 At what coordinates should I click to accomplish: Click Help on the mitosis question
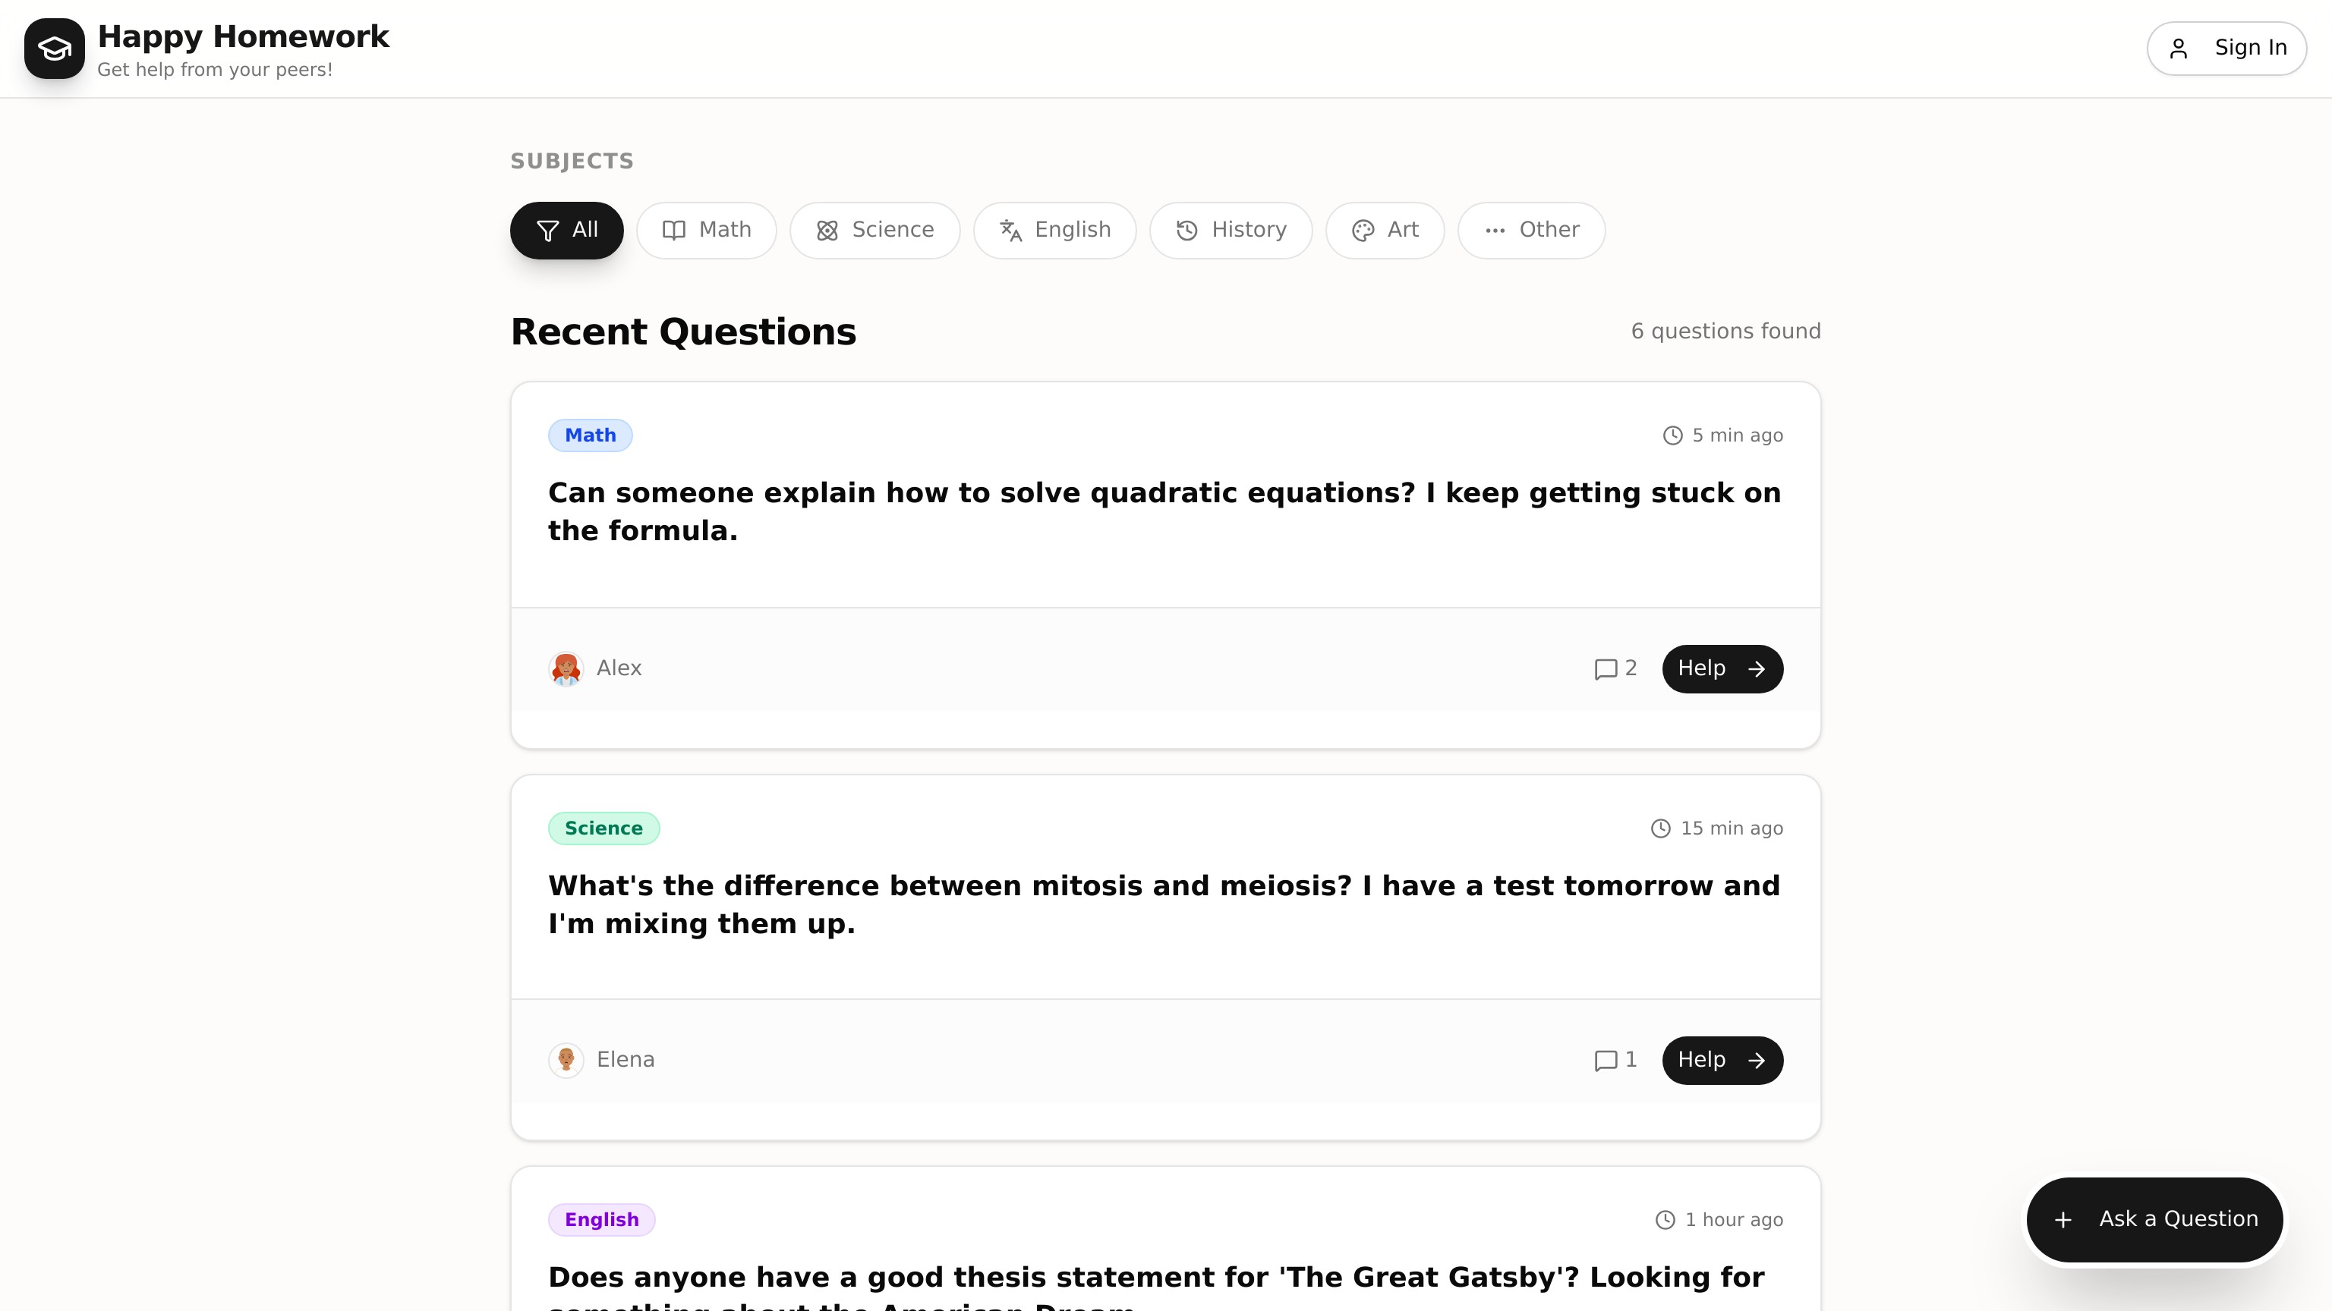(x=1722, y=1061)
